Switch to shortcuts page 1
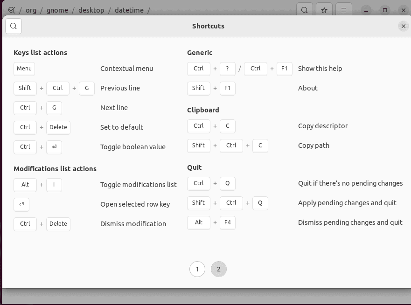This screenshot has width=411, height=305. (x=197, y=269)
